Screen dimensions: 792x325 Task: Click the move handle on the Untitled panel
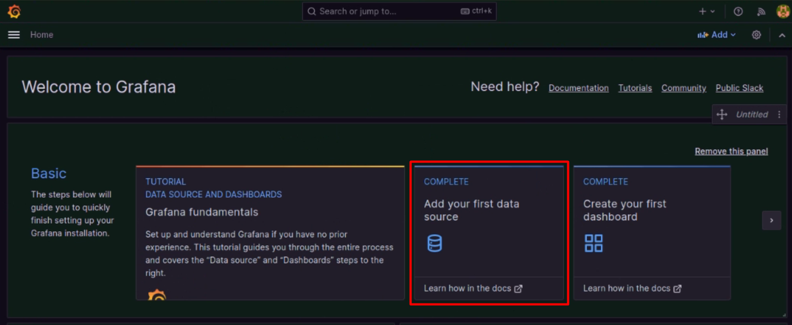tap(722, 114)
